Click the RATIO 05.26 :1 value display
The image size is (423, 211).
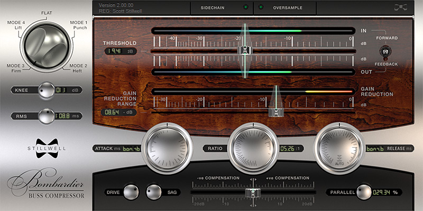tap(291, 148)
